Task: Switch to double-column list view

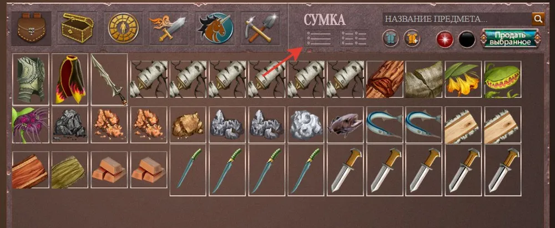Action: 354,38
